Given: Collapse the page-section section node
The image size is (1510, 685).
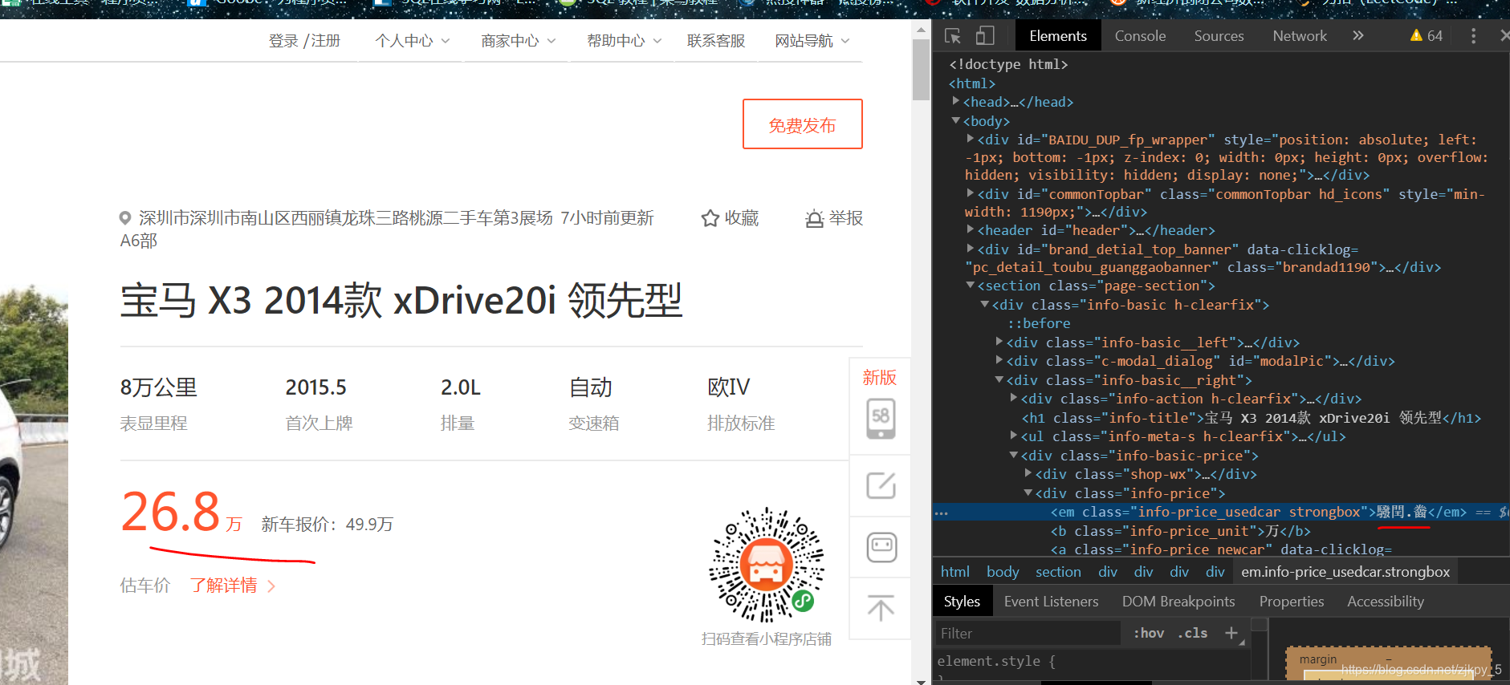Looking at the screenshot, I should pyautogui.click(x=971, y=285).
